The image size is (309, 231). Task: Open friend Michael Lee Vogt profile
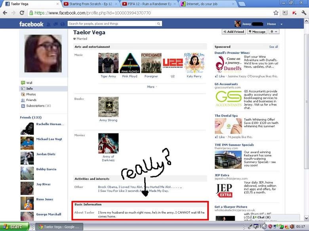coord(49,139)
